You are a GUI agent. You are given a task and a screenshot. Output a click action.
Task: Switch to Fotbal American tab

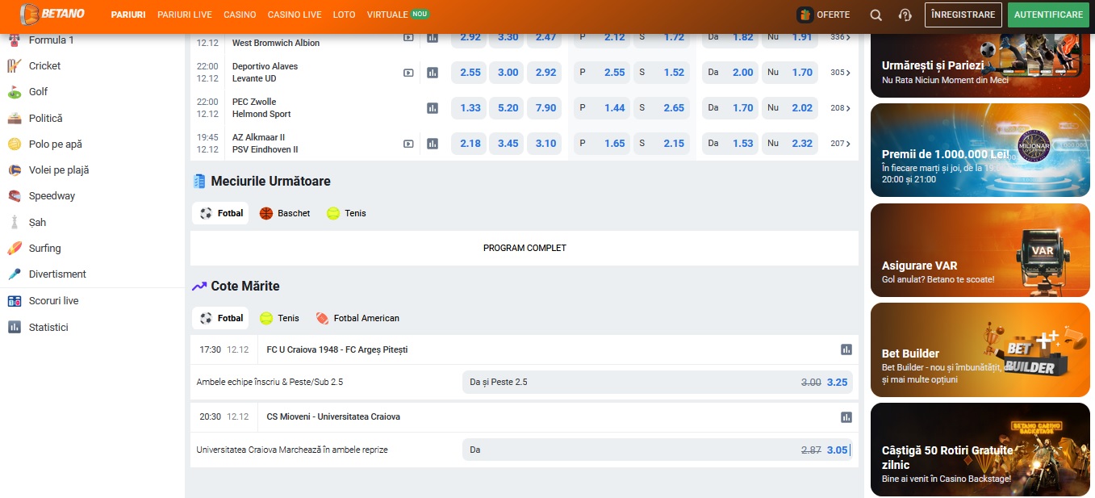(357, 319)
